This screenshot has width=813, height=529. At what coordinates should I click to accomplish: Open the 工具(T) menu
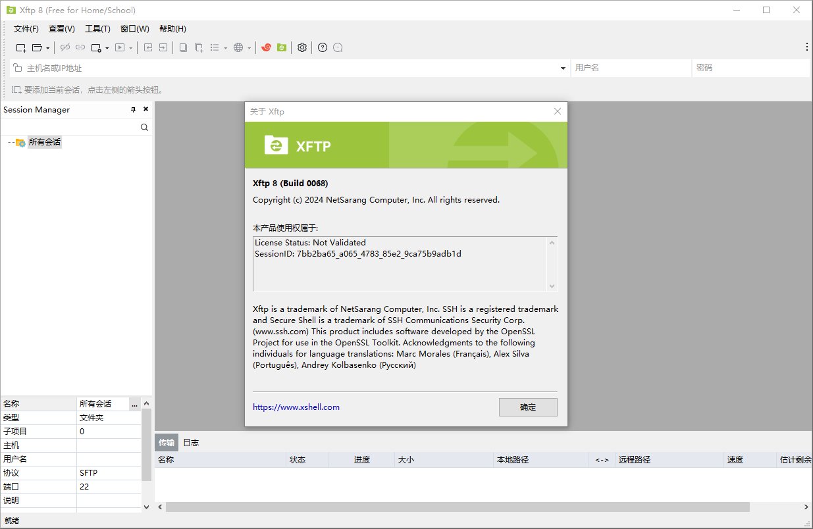pyautogui.click(x=97, y=29)
